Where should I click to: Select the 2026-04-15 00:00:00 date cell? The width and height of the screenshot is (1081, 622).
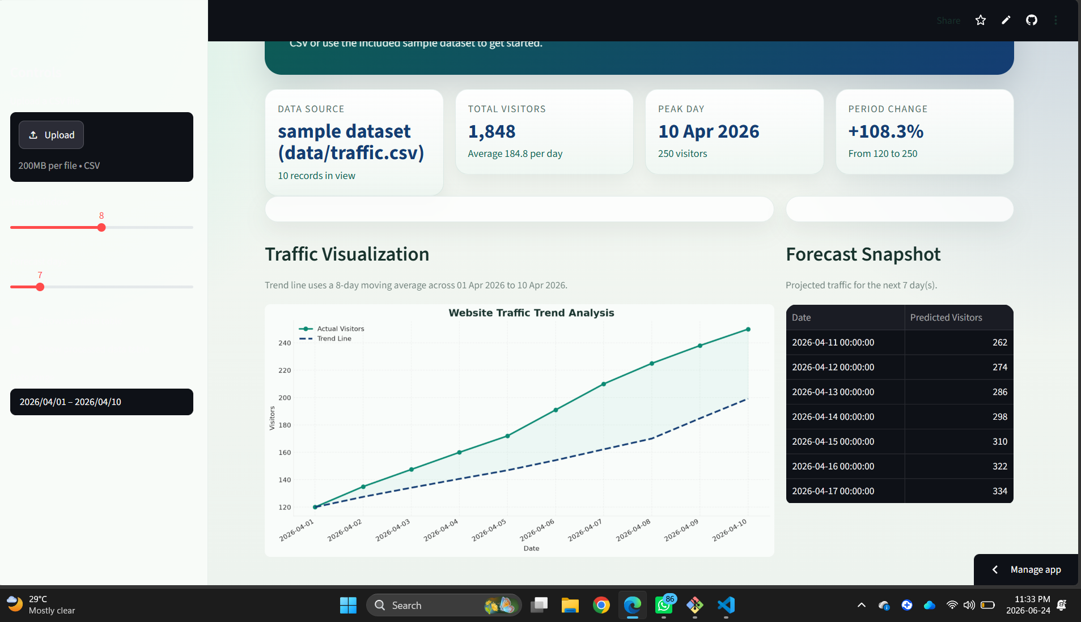pos(845,441)
